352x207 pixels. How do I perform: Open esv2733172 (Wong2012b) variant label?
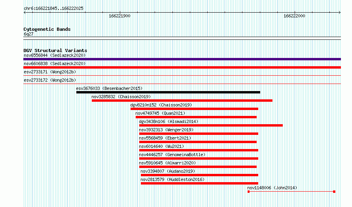tap(50, 80)
